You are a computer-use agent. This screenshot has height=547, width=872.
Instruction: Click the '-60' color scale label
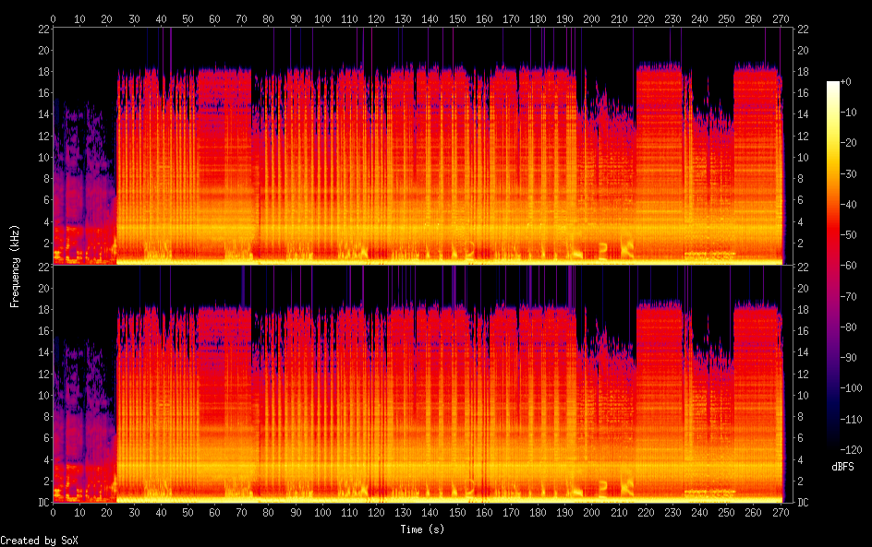[848, 266]
